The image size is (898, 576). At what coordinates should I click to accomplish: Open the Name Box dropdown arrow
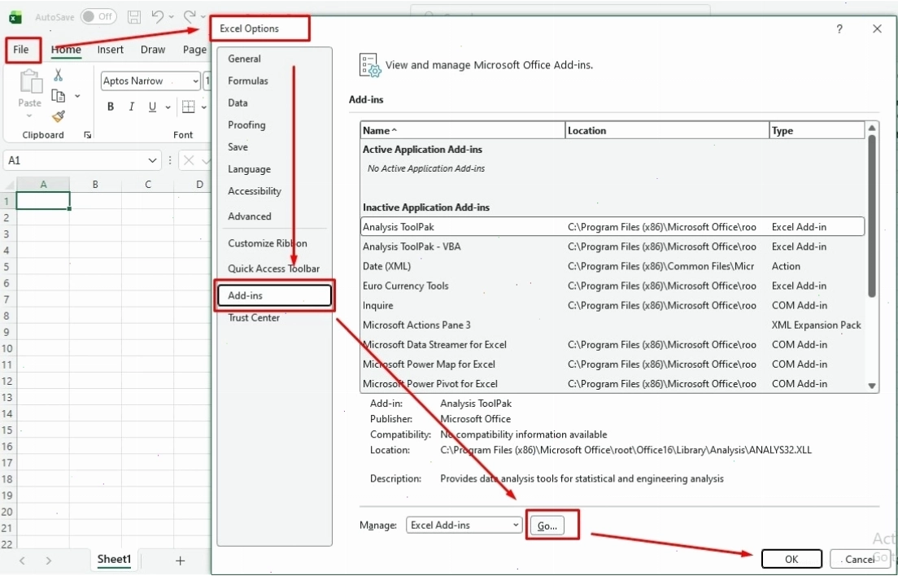coord(152,161)
